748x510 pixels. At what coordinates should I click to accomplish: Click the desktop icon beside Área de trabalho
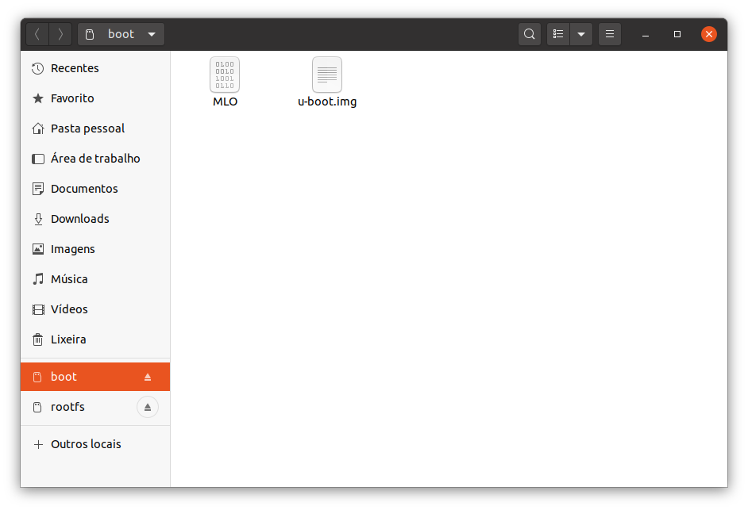click(37, 159)
